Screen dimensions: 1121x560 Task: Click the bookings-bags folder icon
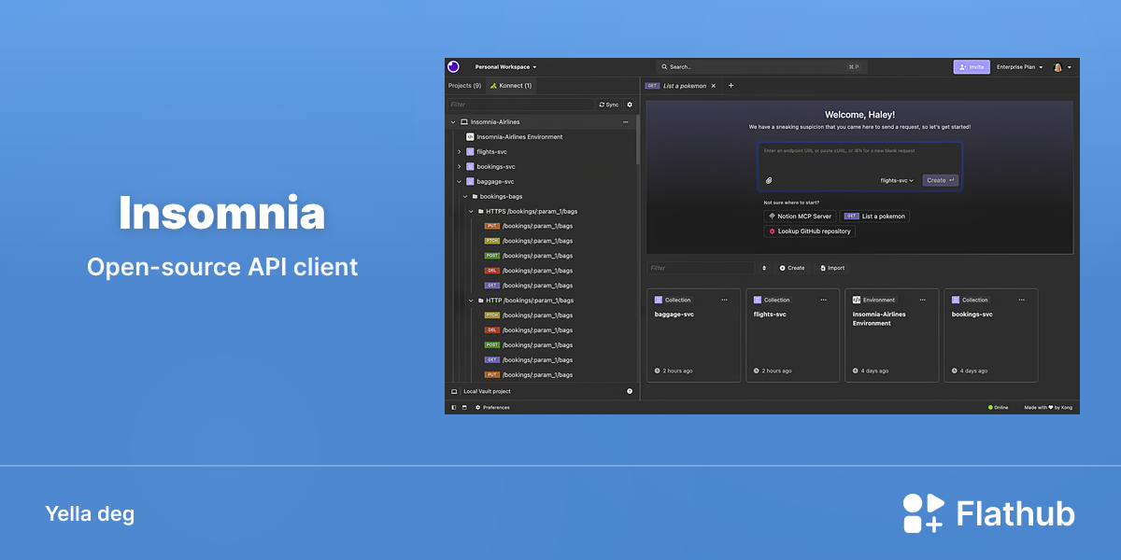pos(475,196)
